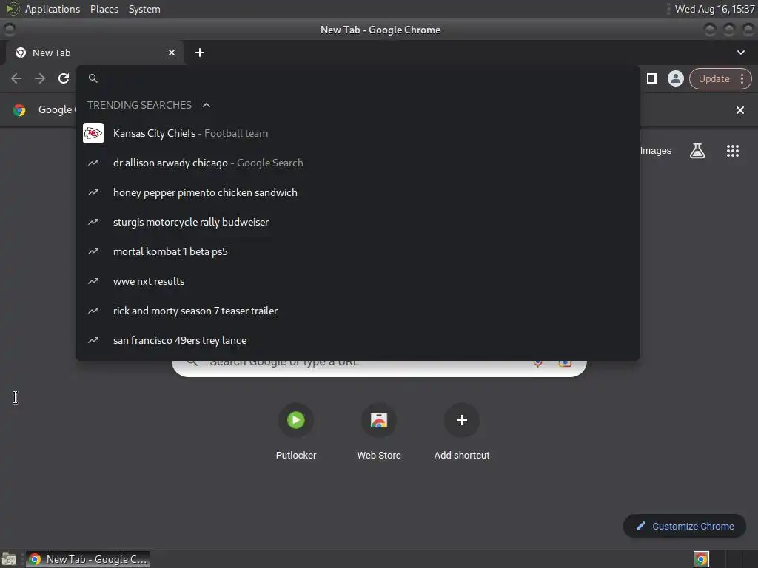Reload the page with the refresh icon

point(64,78)
